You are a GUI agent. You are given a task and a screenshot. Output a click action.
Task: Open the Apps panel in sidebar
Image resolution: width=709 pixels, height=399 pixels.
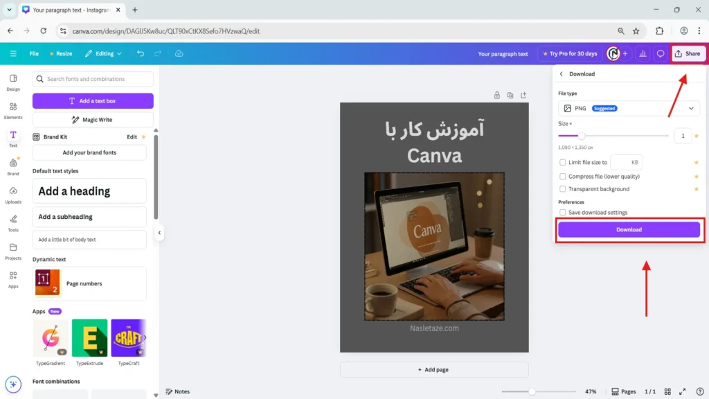pyautogui.click(x=13, y=280)
